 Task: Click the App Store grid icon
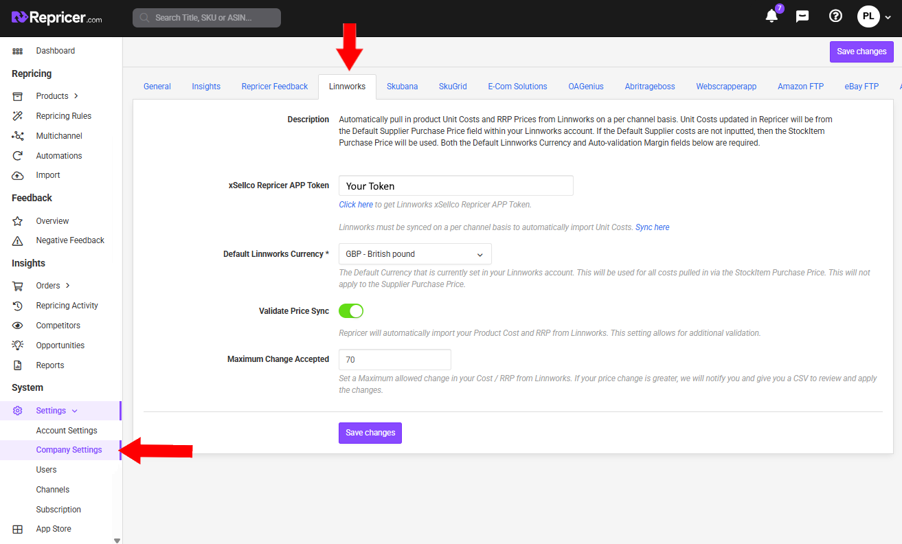click(18, 529)
